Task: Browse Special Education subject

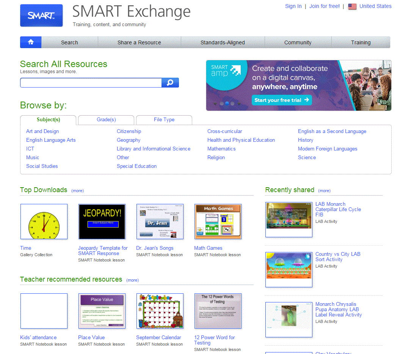Action: (136, 166)
